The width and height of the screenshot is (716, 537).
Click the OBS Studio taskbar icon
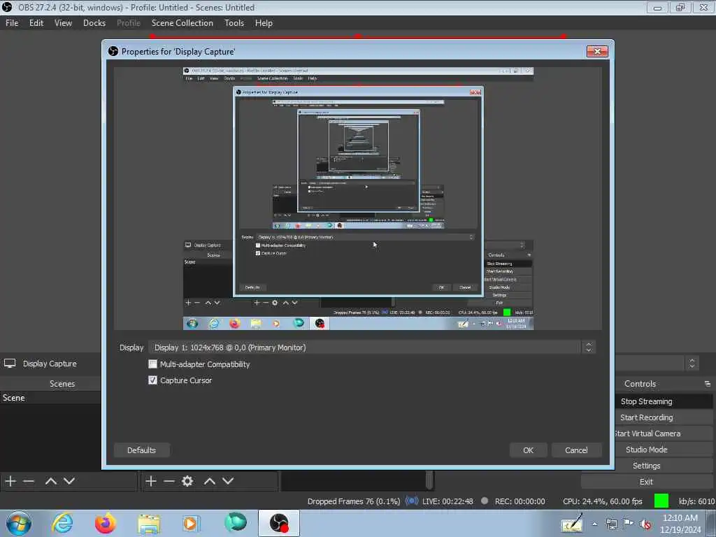278,523
